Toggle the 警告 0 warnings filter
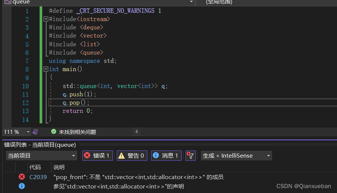 [132, 155]
